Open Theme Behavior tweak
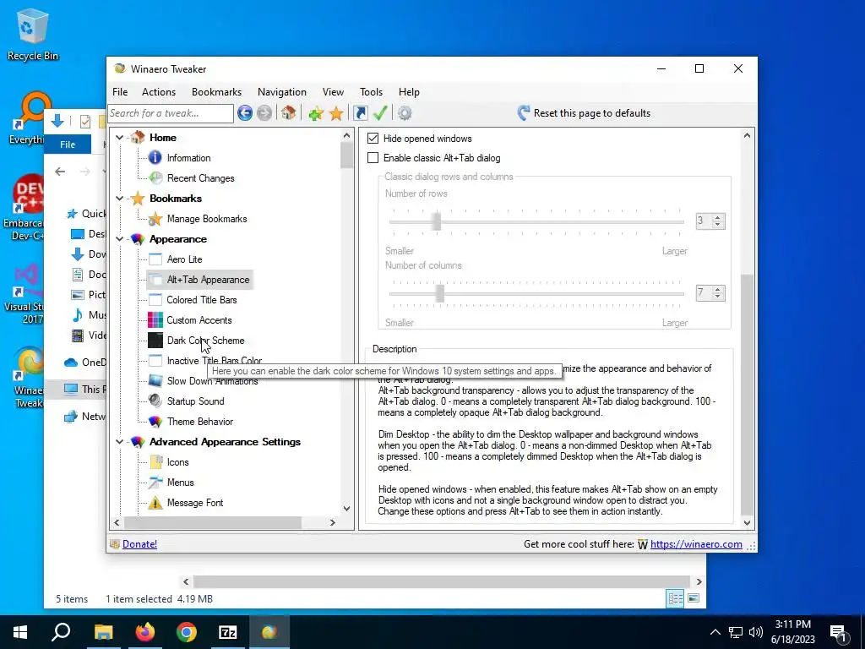 pyautogui.click(x=199, y=422)
